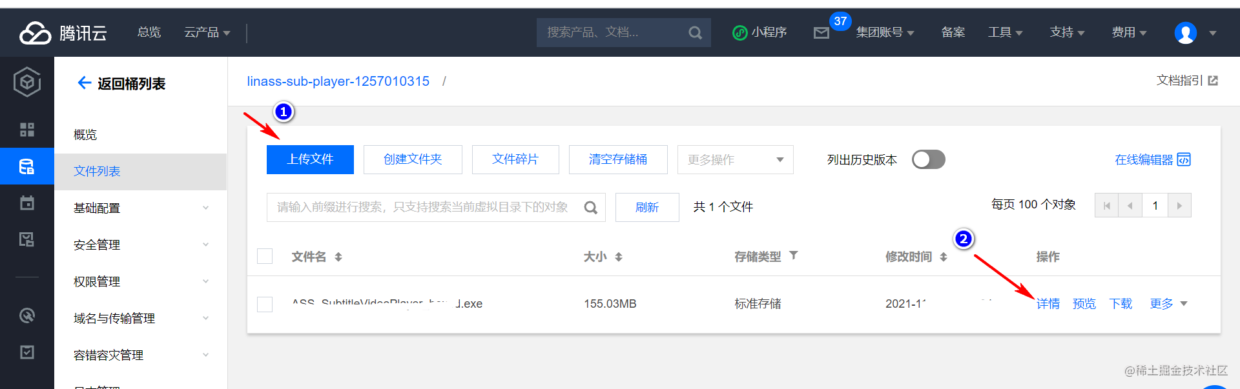The height and width of the screenshot is (389, 1240).
Task: Open 更多 dropdown for the file row
Action: point(1168,304)
